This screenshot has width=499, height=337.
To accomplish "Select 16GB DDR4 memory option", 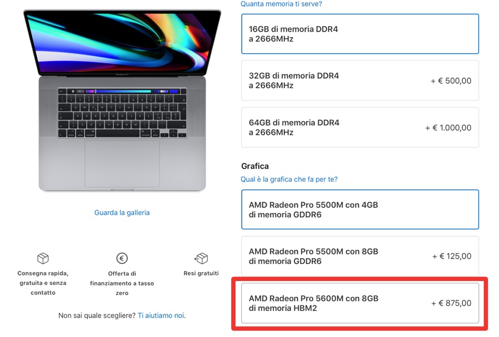I will coord(360,34).
